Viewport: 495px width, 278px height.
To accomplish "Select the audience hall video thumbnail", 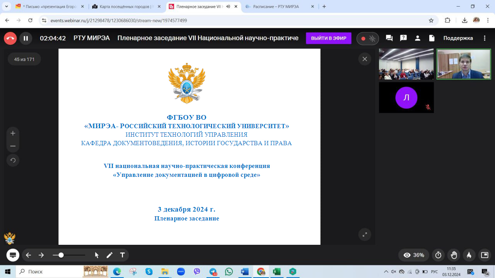I will (406, 64).
